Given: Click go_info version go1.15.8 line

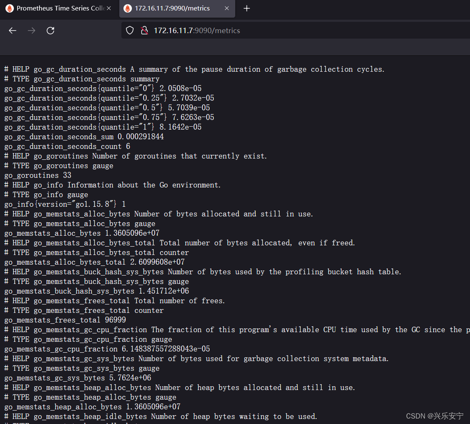Looking at the screenshot, I should [x=65, y=204].
